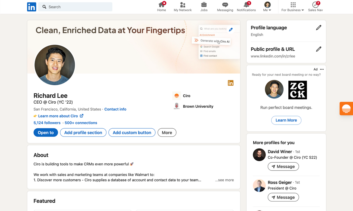Screen dimensions: 353x211
Task: Open ad options three-dot menu
Action: coord(322,69)
